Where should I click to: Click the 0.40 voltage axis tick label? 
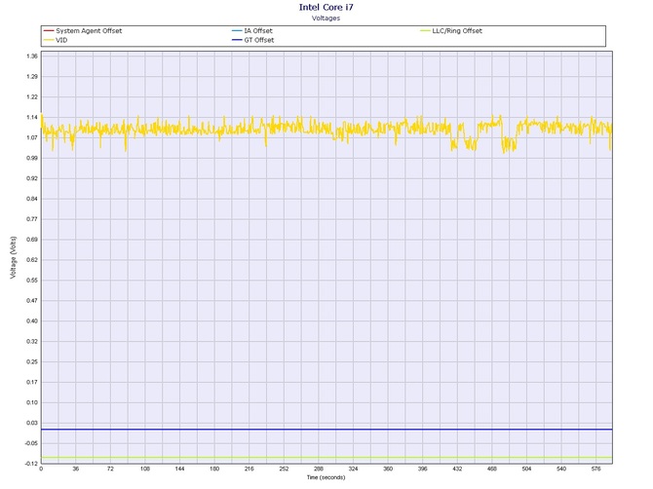click(x=32, y=321)
